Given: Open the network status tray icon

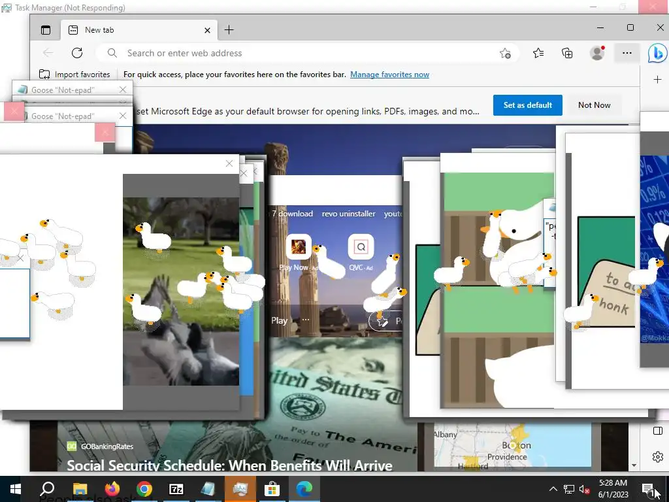Looking at the screenshot, I should 569,489.
